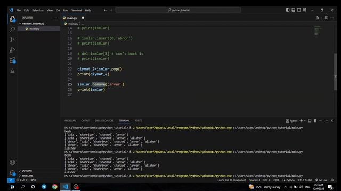Open the Go menu
Viewport: 341px width, 191px height.
pos(58,10)
